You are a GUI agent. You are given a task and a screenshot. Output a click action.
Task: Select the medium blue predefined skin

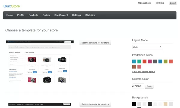(160, 62)
